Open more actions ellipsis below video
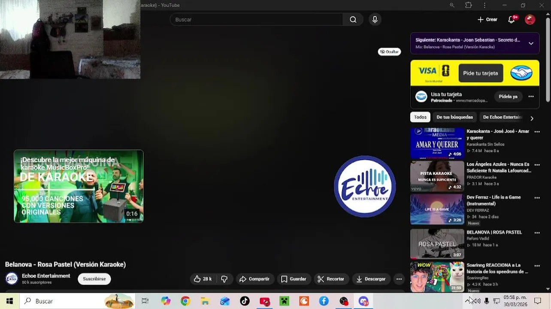 (399, 279)
